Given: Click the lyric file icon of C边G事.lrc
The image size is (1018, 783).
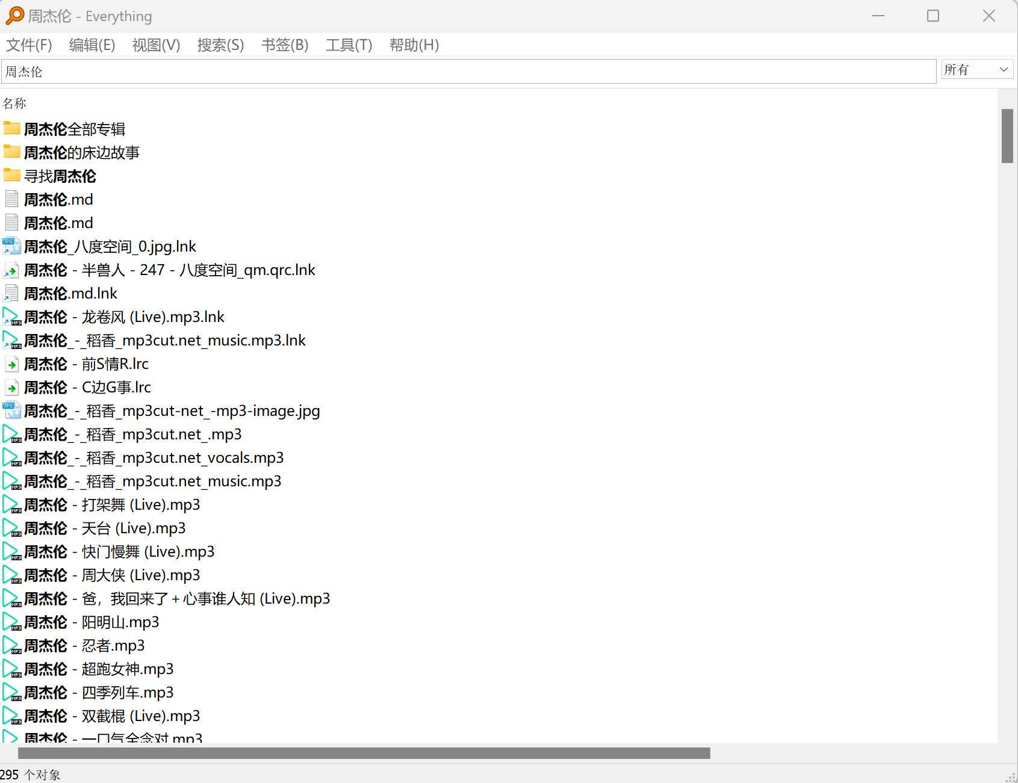Looking at the screenshot, I should point(11,387).
